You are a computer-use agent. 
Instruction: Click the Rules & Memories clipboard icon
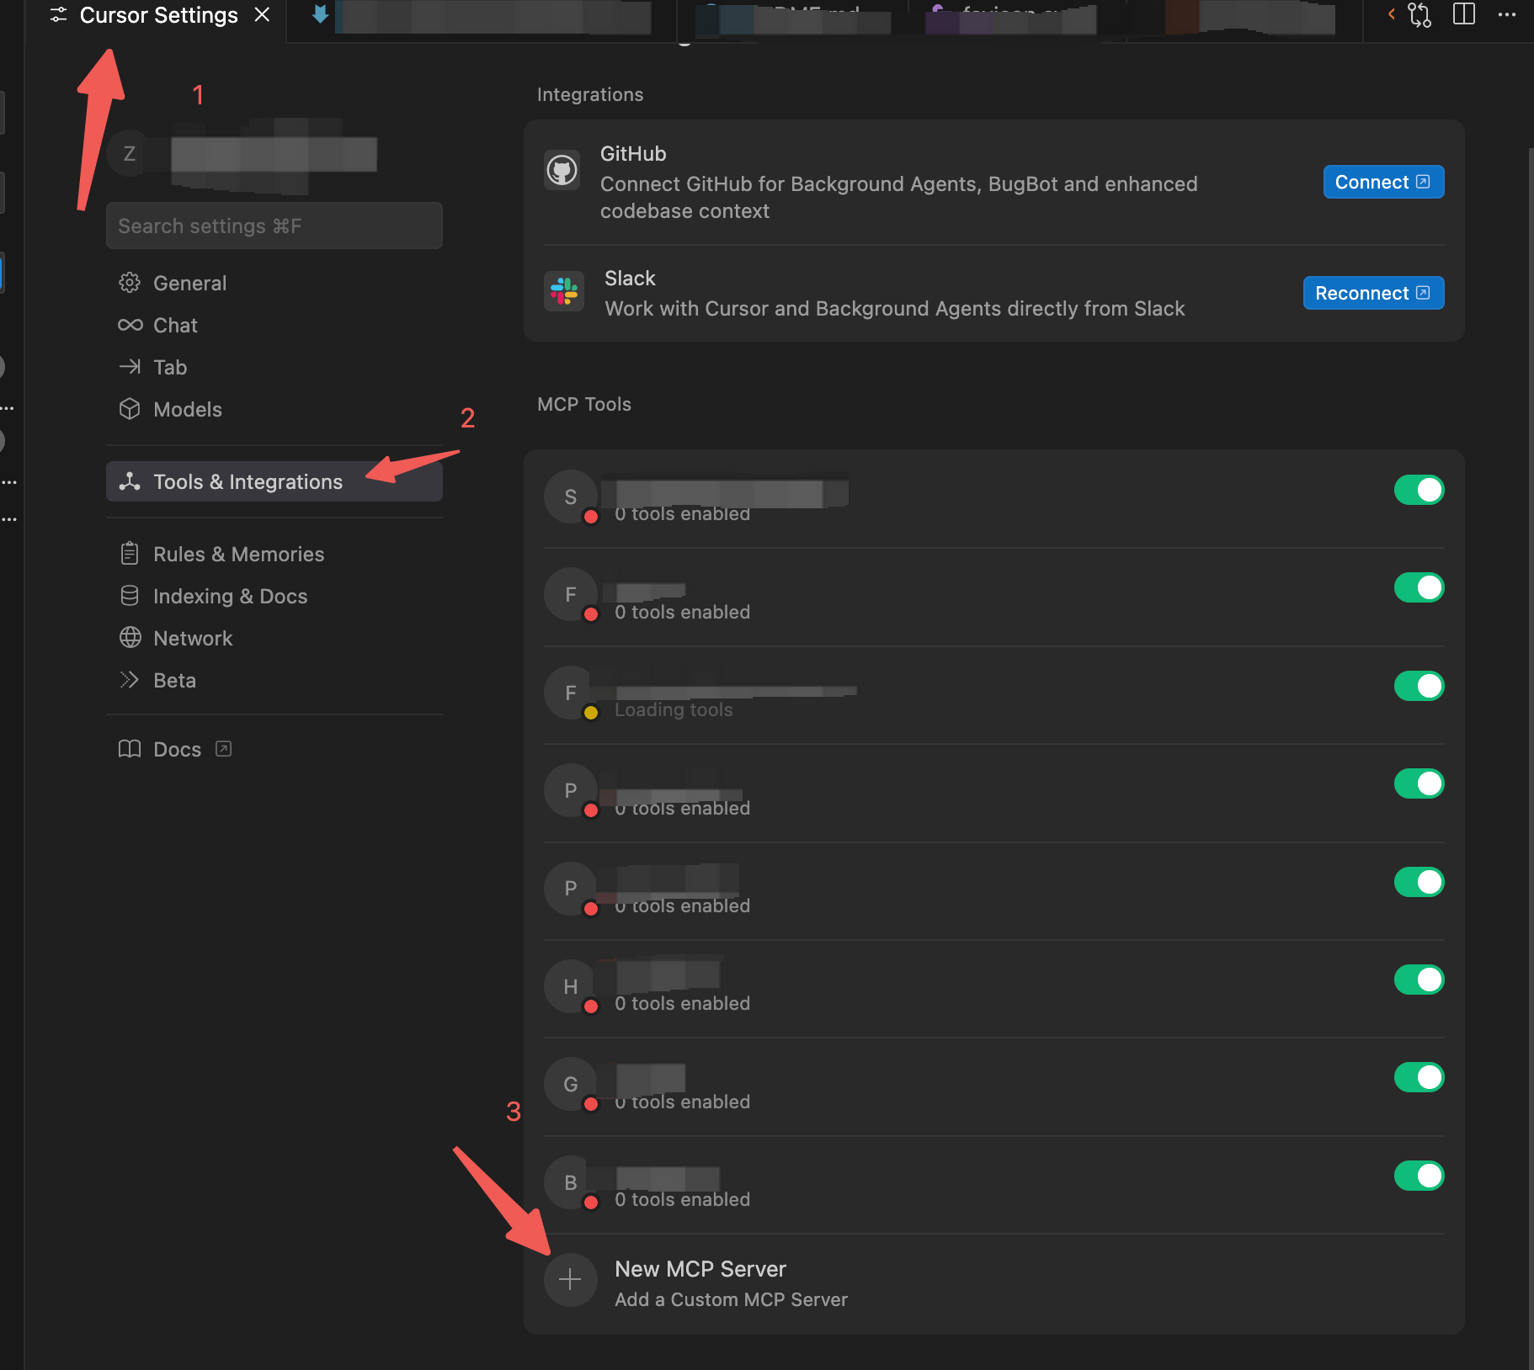(x=130, y=553)
